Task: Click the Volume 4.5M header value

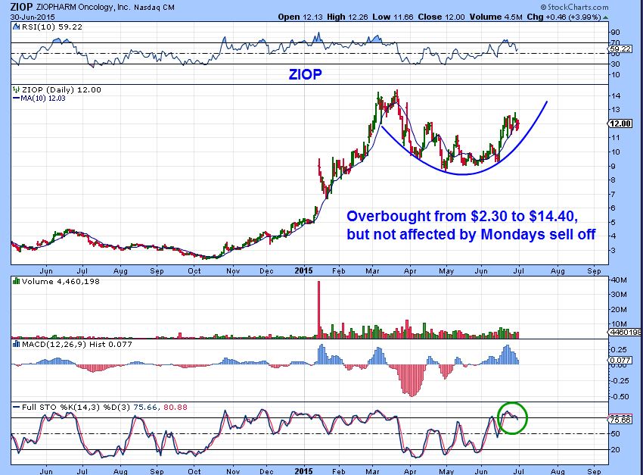Action: click(x=495, y=17)
